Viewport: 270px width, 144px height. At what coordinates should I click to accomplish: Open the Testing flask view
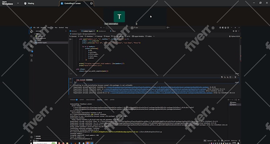tap(31, 60)
